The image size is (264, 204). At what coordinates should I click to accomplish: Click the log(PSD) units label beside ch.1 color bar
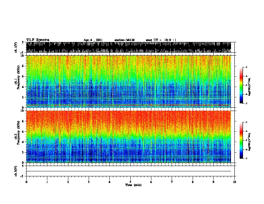[250, 87]
